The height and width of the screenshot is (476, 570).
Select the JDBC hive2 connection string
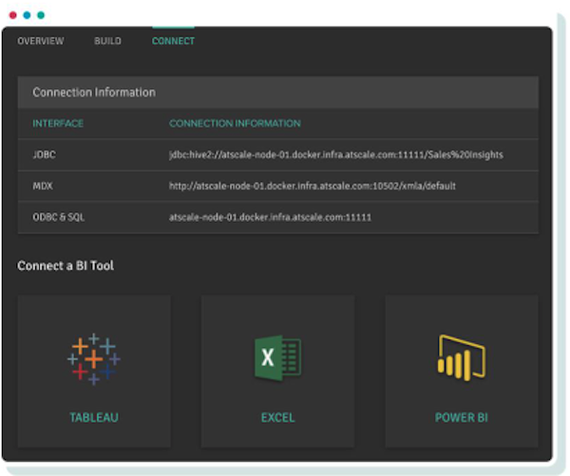click(336, 155)
